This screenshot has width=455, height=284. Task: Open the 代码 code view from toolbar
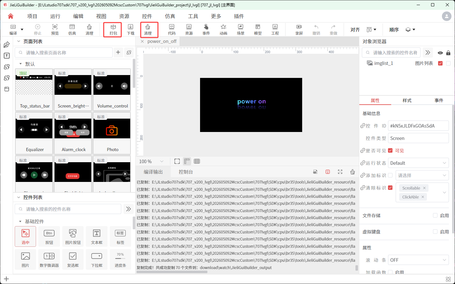tap(172, 30)
